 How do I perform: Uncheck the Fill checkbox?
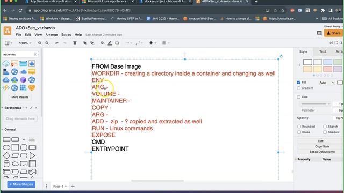point(299,83)
